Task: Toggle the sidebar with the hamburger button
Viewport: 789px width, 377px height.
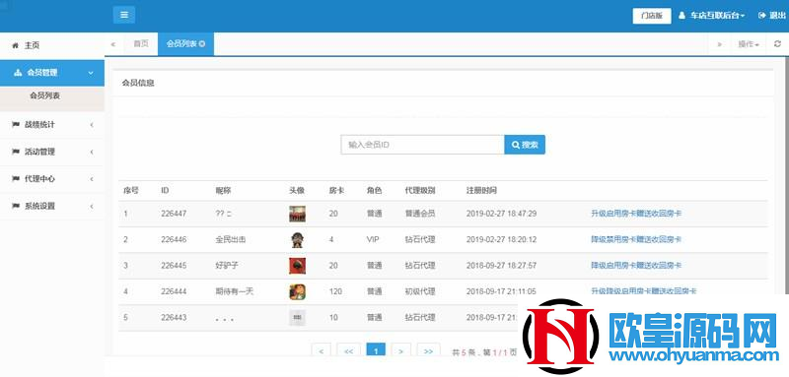Action: click(x=124, y=15)
